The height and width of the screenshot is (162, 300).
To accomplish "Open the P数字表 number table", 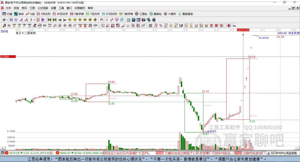I will (x=77, y=14).
